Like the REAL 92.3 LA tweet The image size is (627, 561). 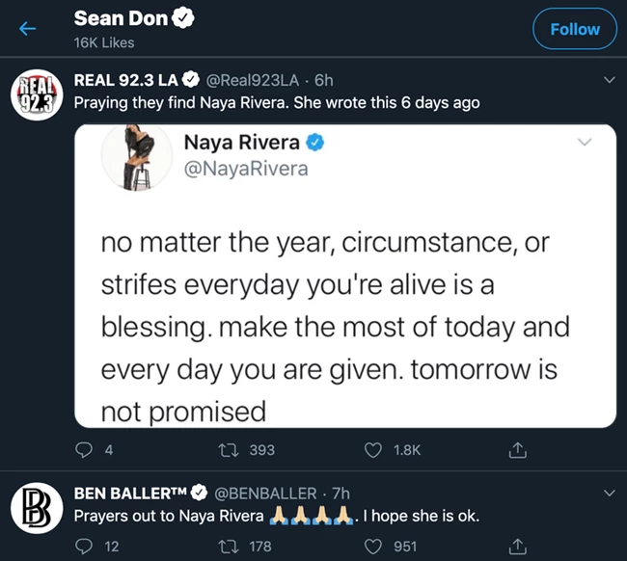point(373,449)
